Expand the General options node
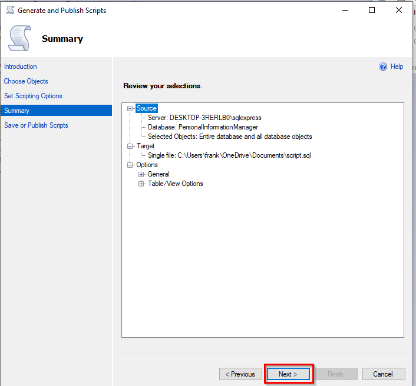The height and width of the screenshot is (386, 416). tap(141, 174)
